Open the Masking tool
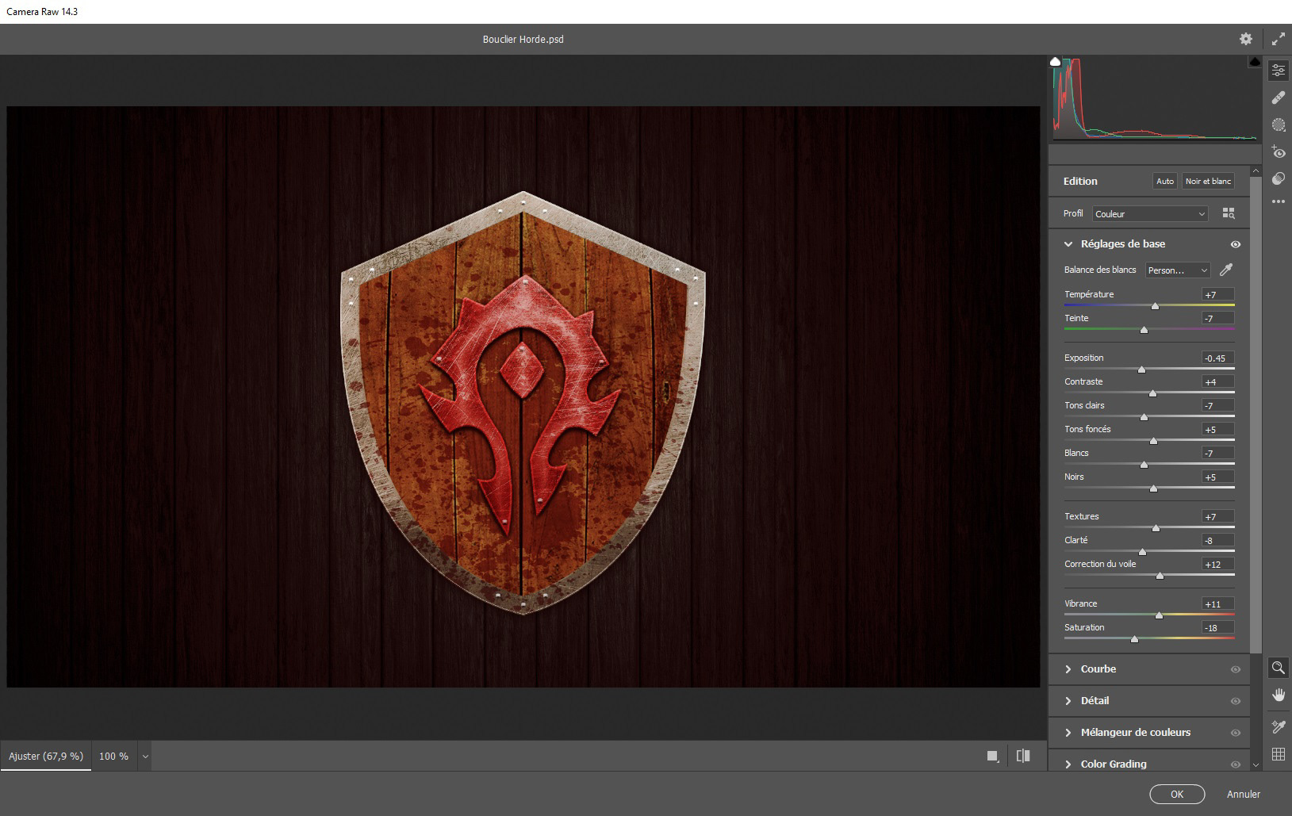This screenshot has height=816, width=1292. click(x=1278, y=125)
